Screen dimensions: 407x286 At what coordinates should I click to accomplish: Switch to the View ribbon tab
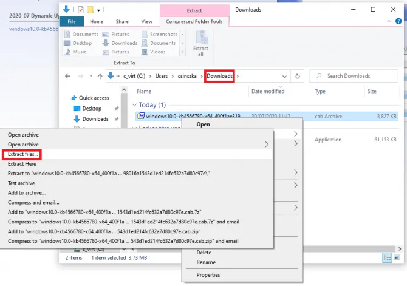point(146,21)
